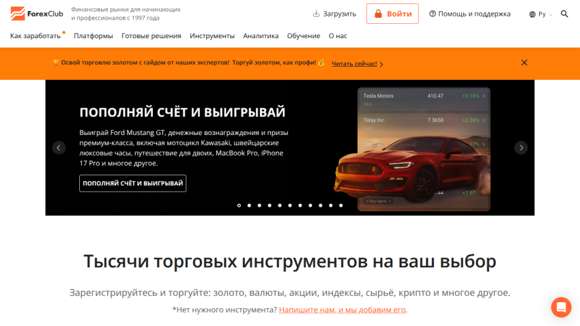This screenshot has height=326, width=580.
Task: Click ПОПОЛНЯЙ СЧЁТ И ВЫИГРЫВАЙ outlined button
Action: pos(133,183)
